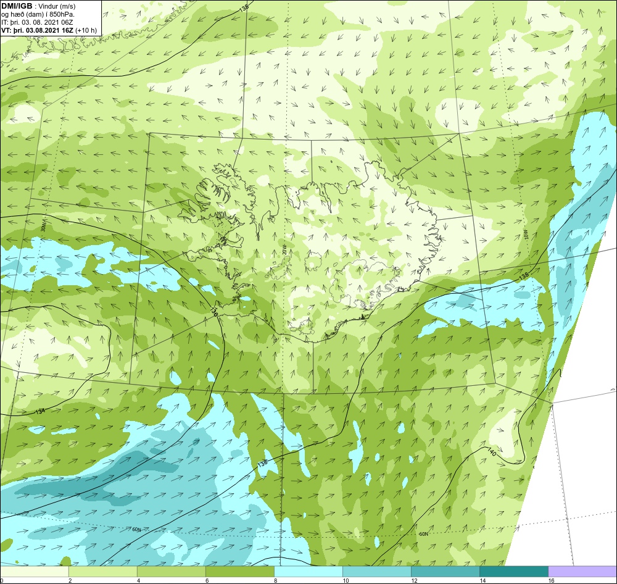
Task: Click the 'VT: þri. 03.08.2021 16Z' valid time
Action: point(38,30)
